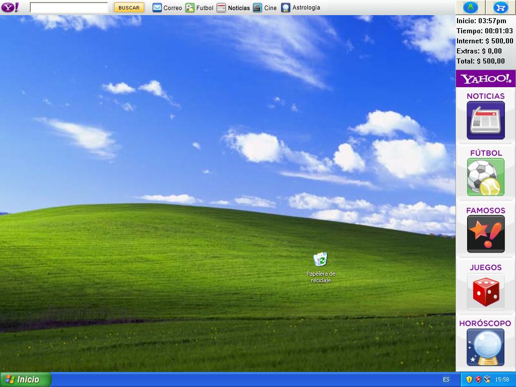Screen dimensions: 516x387
Task: Click the FÚTBOL label in sidebar
Action: click(x=486, y=153)
